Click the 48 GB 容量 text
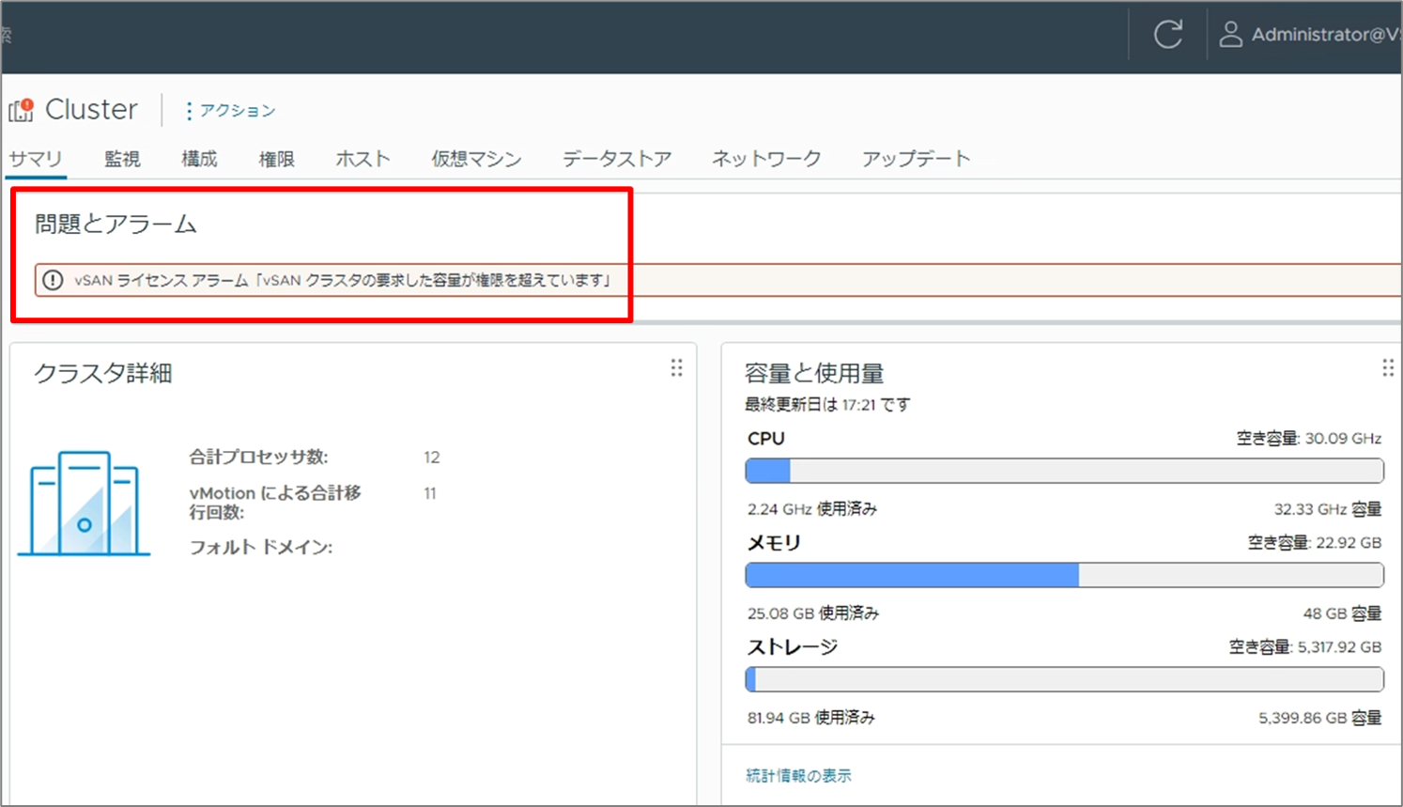Viewport: 1403px width, 807px height. pos(1342,613)
